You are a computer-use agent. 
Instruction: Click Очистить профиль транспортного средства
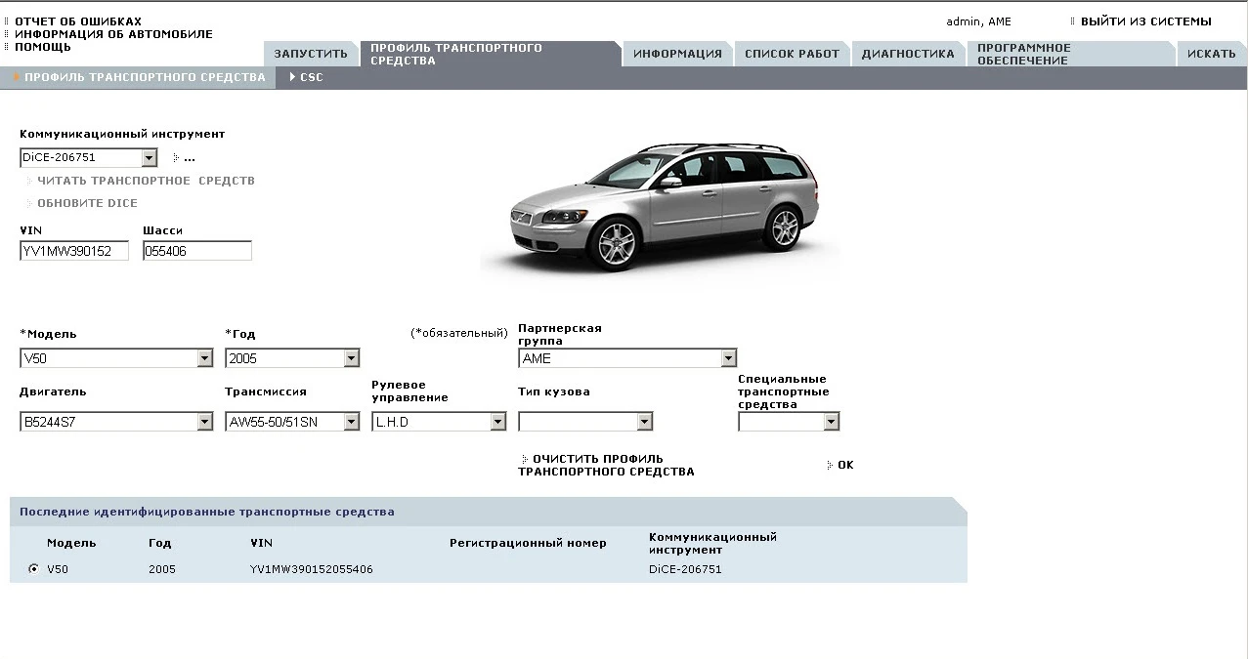click(606, 466)
